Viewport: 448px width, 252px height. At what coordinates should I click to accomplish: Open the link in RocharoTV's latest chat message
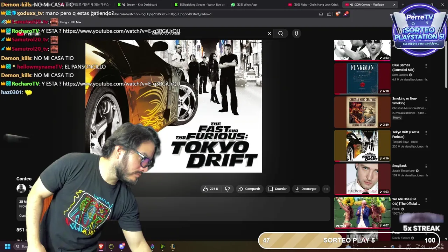121,84
